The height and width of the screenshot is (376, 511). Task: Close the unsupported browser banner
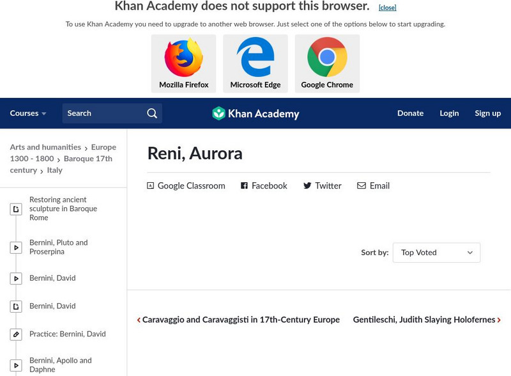tap(387, 8)
